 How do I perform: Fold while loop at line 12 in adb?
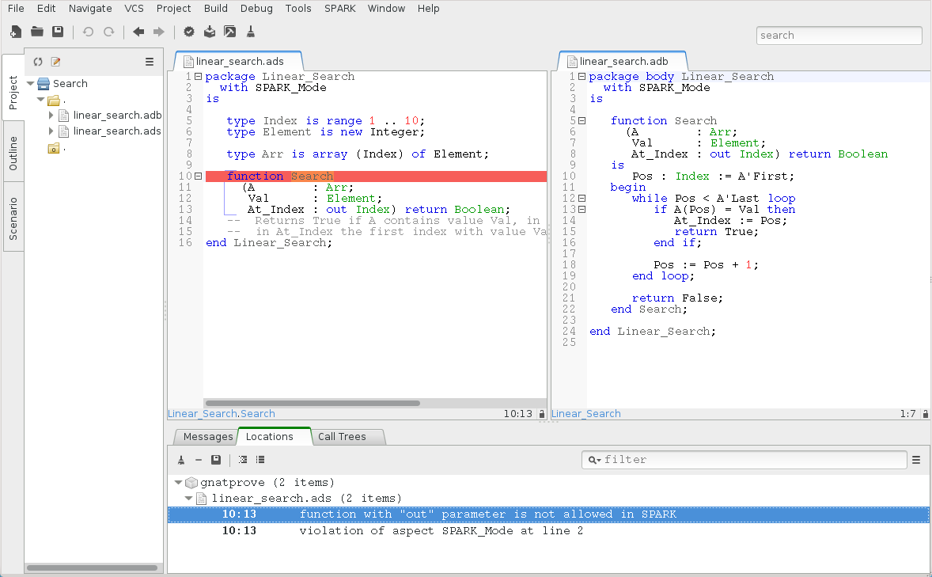pyautogui.click(x=582, y=198)
